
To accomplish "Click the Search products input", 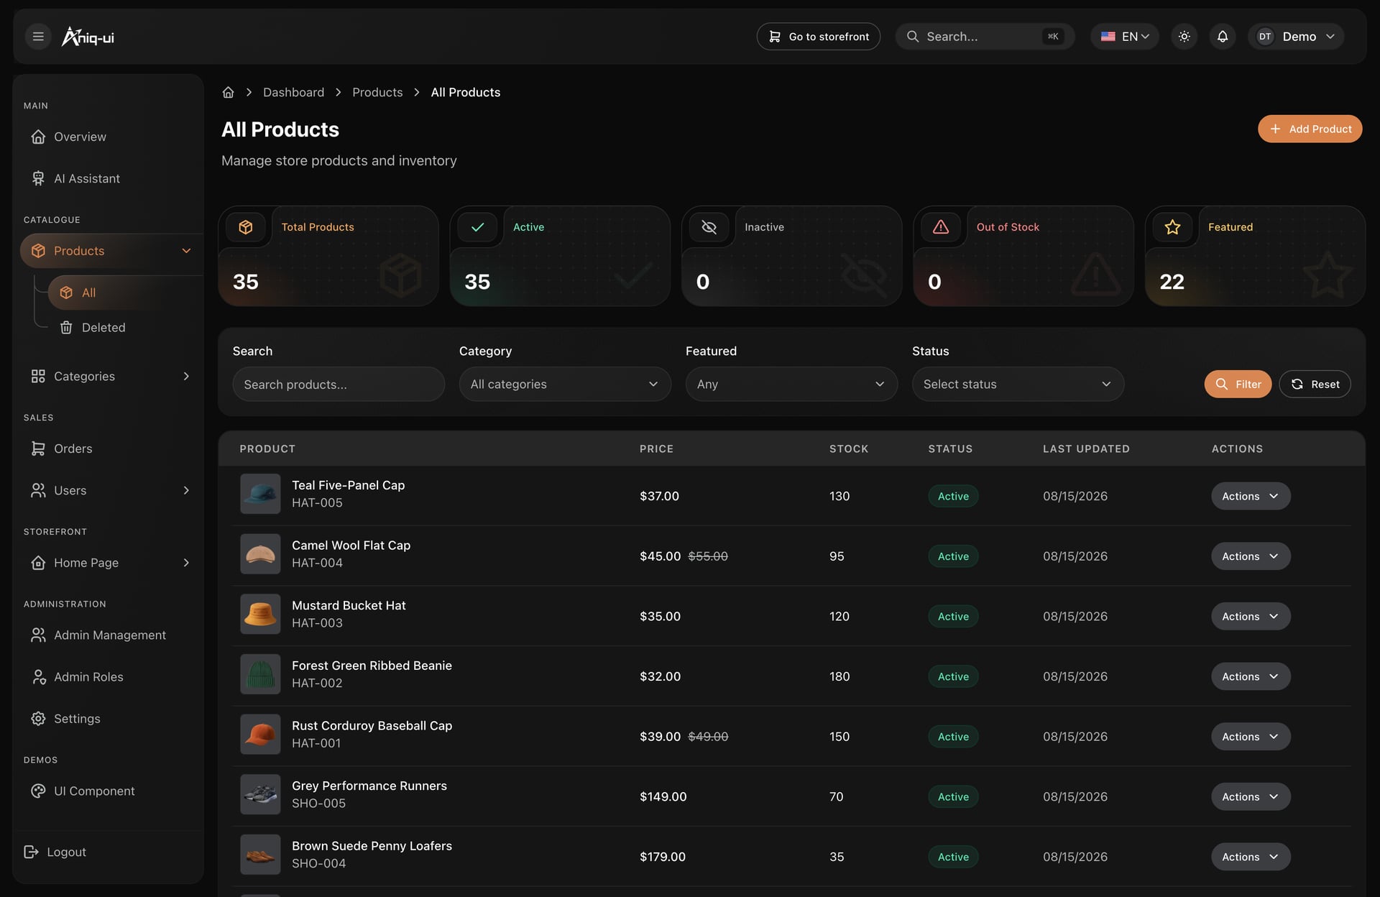I will (x=339, y=384).
